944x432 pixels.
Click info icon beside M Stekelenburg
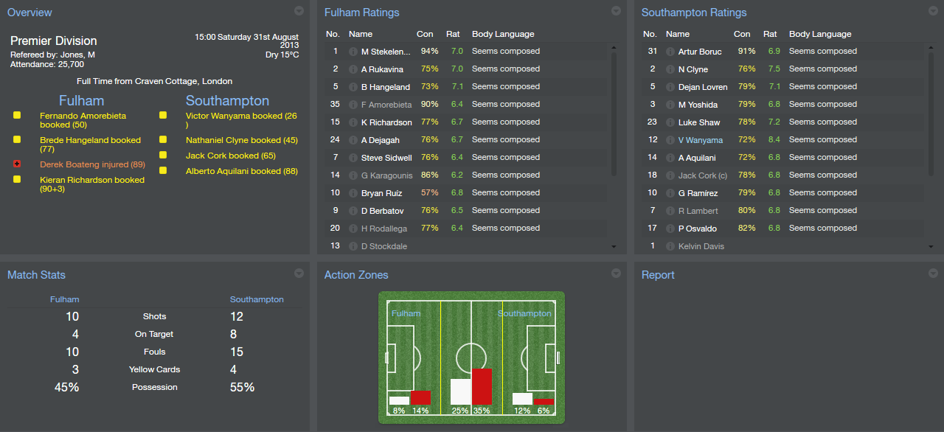pos(353,52)
